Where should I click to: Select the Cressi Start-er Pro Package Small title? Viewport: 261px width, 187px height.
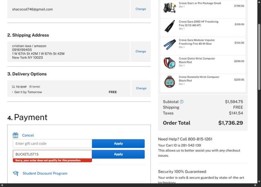(200, 3)
